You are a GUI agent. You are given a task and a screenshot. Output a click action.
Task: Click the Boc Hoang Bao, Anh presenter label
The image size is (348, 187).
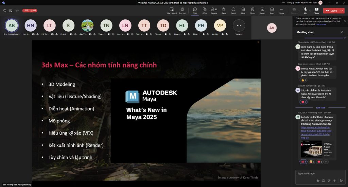(x=17, y=185)
